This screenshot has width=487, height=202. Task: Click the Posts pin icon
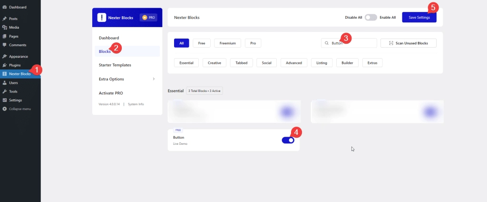[x=4, y=19]
